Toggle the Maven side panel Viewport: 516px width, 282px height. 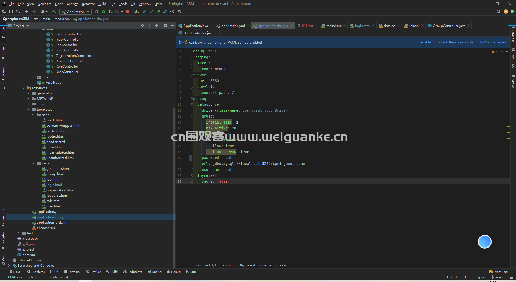[513, 82]
